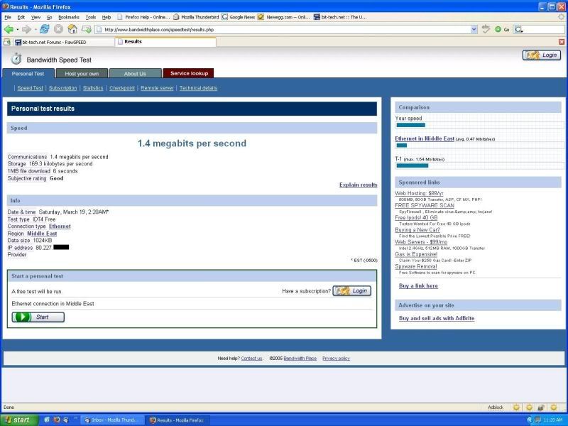Viewport: 568px width, 426px height.
Task: Open Free Ipods 40 GB link
Action: pos(416,218)
